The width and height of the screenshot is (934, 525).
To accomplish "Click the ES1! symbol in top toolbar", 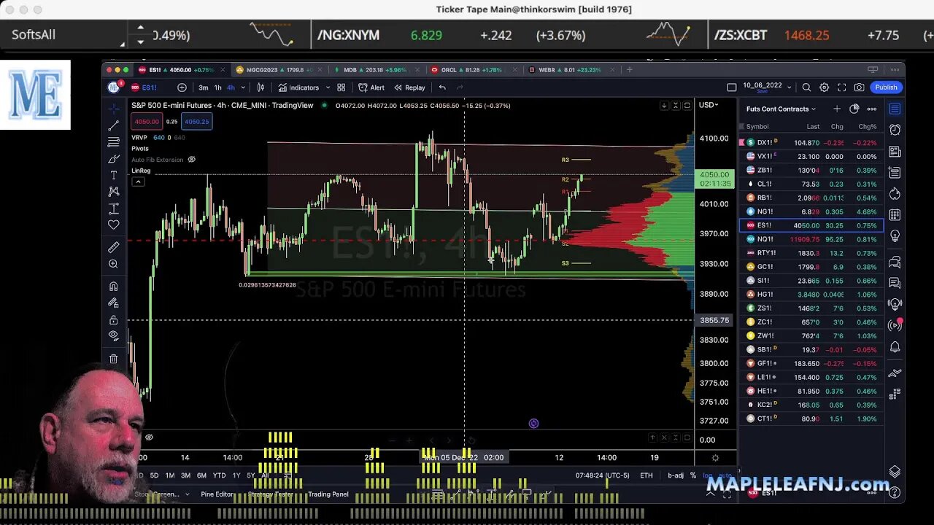I will point(144,87).
